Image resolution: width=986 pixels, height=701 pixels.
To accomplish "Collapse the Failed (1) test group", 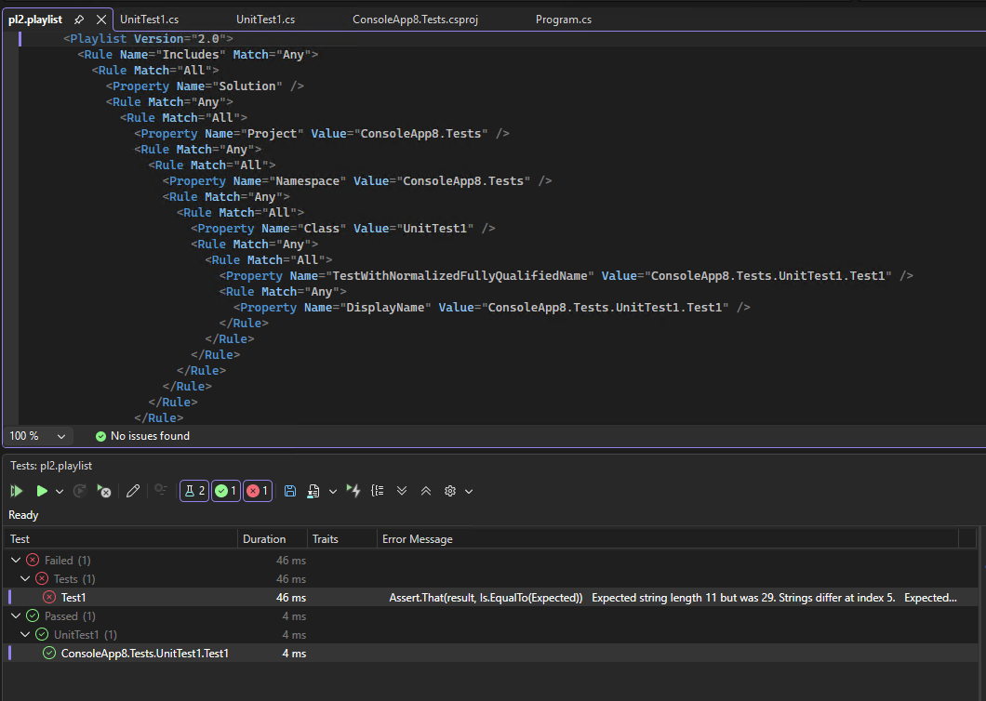I will coord(15,560).
